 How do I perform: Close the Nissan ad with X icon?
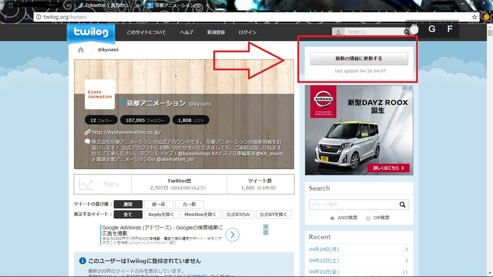(x=410, y=88)
